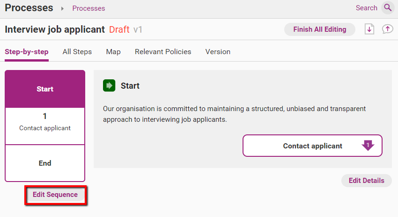Open the Map tab
This screenshot has width=398, height=217.
(x=113, y=52)
